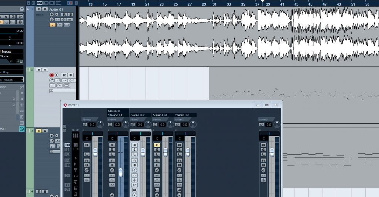Click the Inputs routing field in inspector
379x197 pixels.
pyautogui.click(x=12, y=51)
